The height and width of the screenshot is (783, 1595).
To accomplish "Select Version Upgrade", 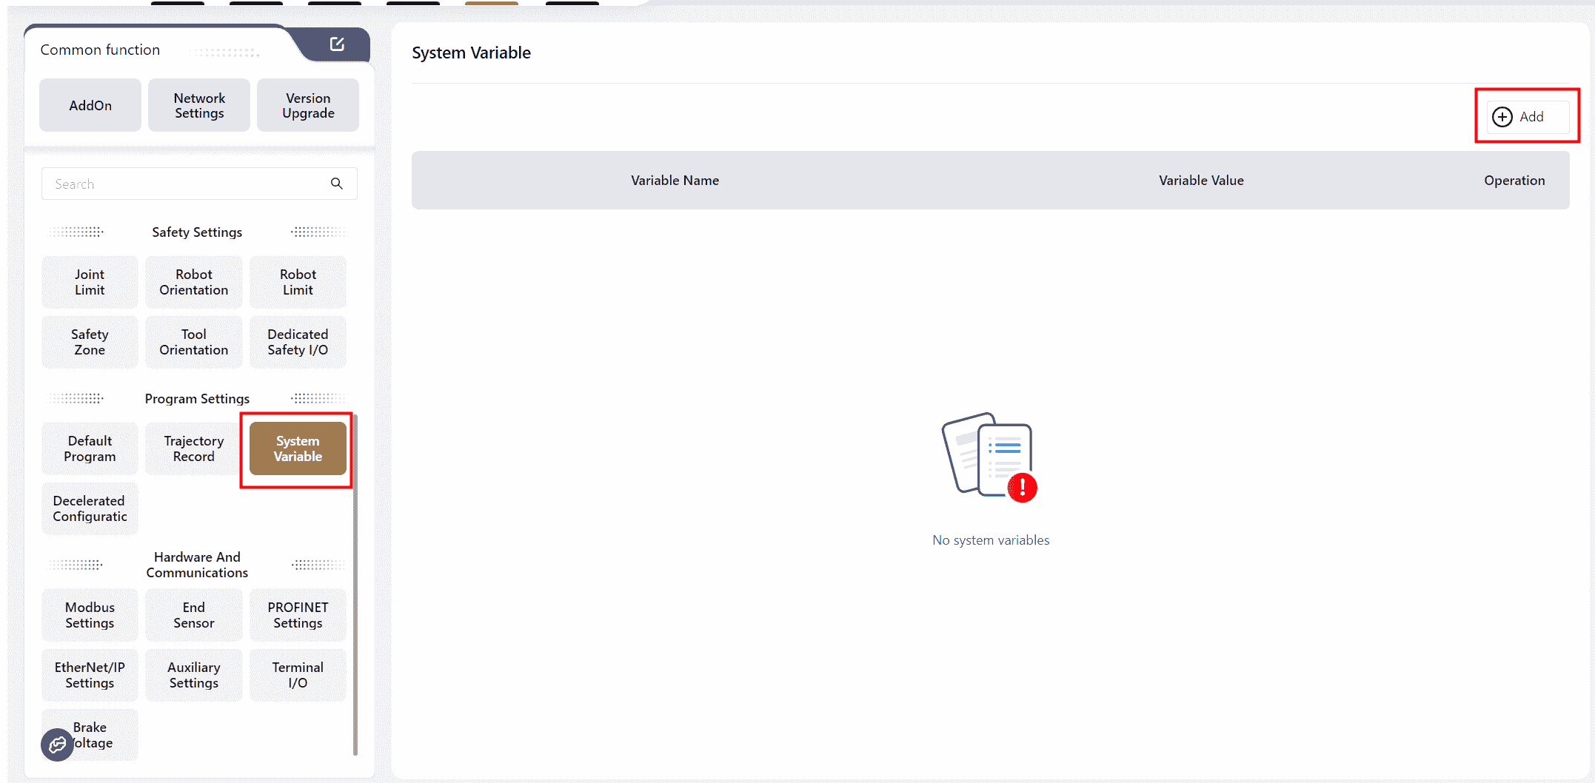I will tap(308, 106).
